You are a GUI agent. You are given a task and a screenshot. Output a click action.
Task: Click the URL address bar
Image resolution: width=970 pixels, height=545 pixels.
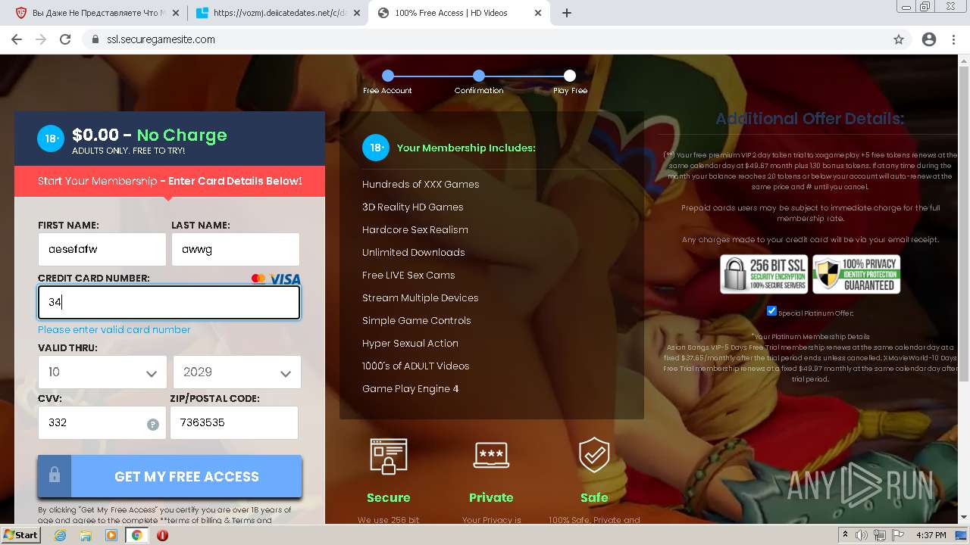pyautogui.click(x=485, y=39)
